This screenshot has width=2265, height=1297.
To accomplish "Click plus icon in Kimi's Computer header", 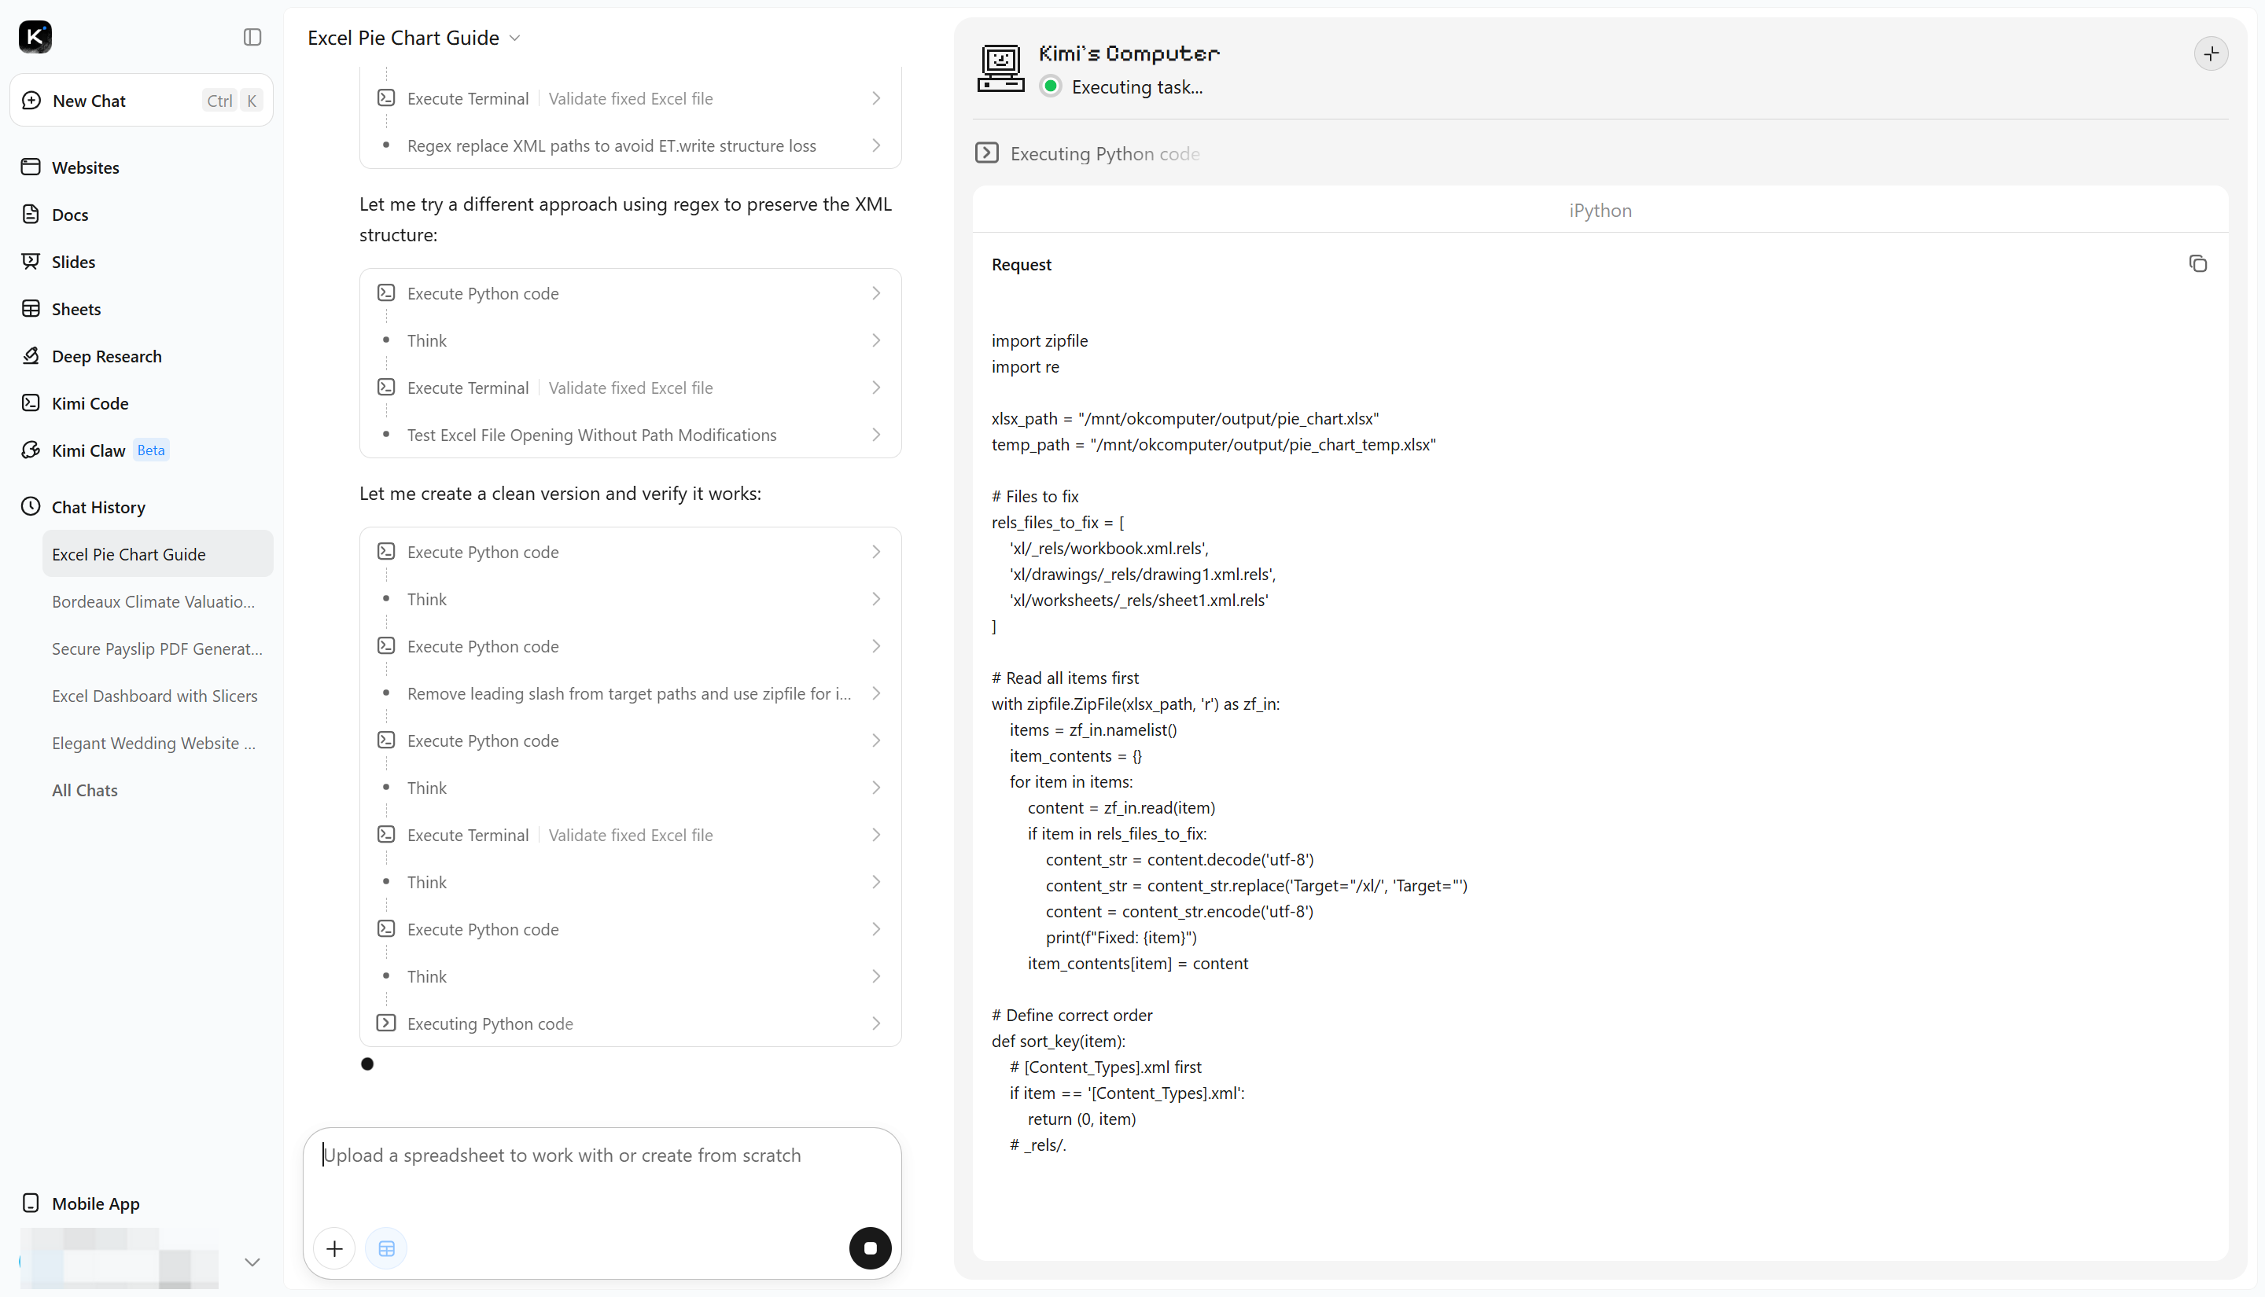I will (2211, 53).
